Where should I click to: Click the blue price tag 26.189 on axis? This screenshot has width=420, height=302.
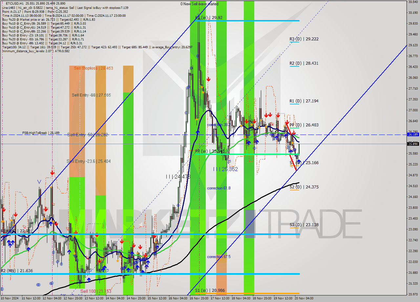pyautogui.click(x=413, y=134)
